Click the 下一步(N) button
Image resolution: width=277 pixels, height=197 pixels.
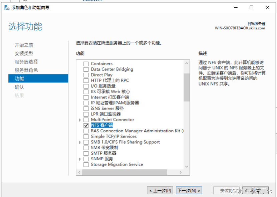click(189, 190)
